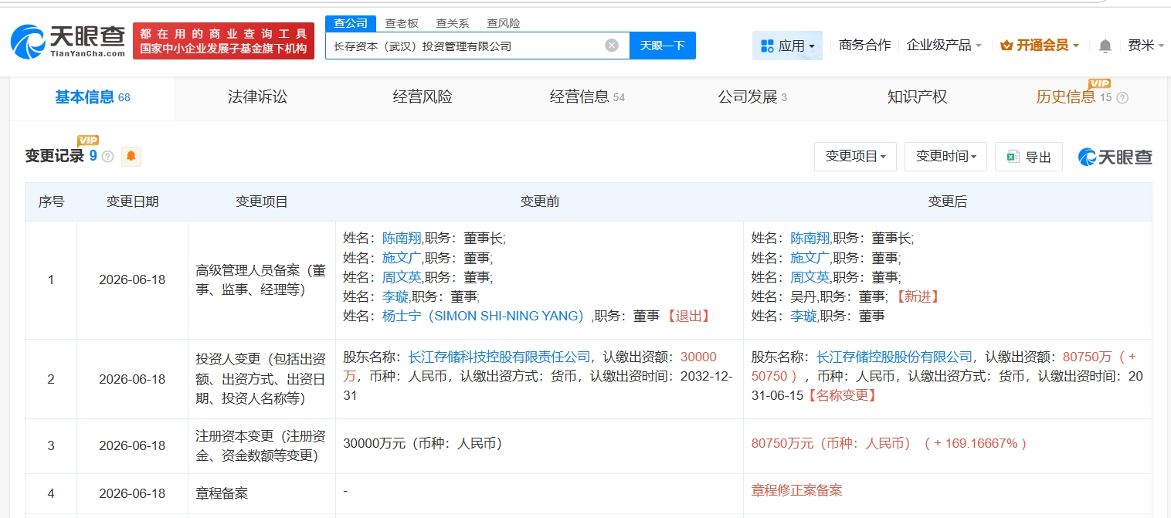
Task: Click the 章程修正案备案 text
Action: click(796, 490)
